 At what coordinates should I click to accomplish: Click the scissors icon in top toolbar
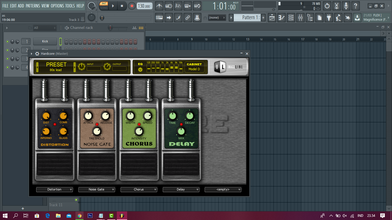[x=337, y=6]
